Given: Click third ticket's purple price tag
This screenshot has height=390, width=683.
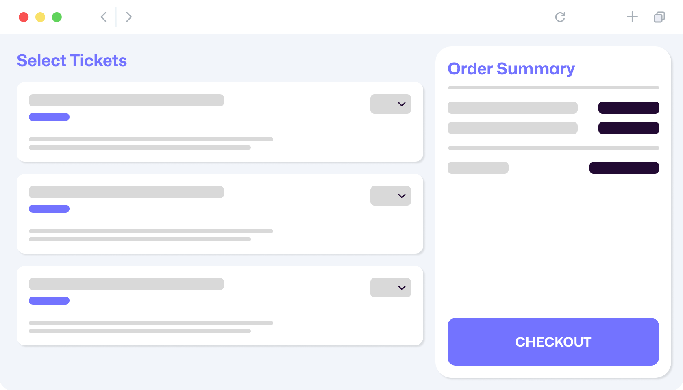Looking at the screenshot, I should click(x=49, y=301).
